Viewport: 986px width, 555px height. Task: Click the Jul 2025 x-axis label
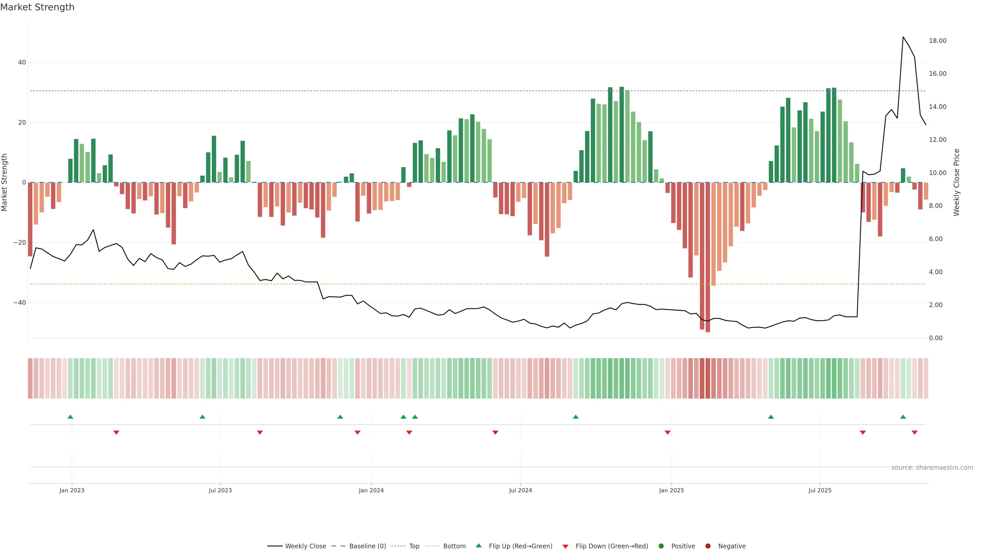(x=820, y=490)
